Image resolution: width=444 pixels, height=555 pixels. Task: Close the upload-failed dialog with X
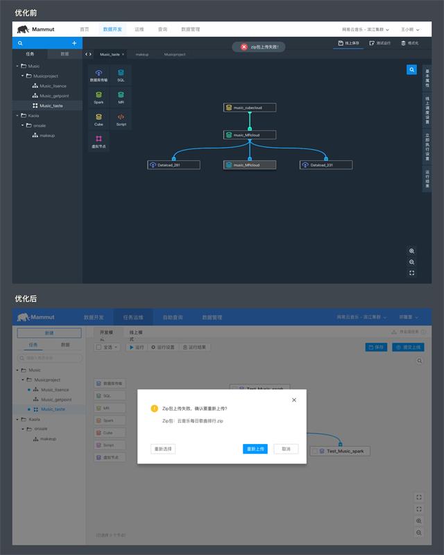click(x=294, y=400)
